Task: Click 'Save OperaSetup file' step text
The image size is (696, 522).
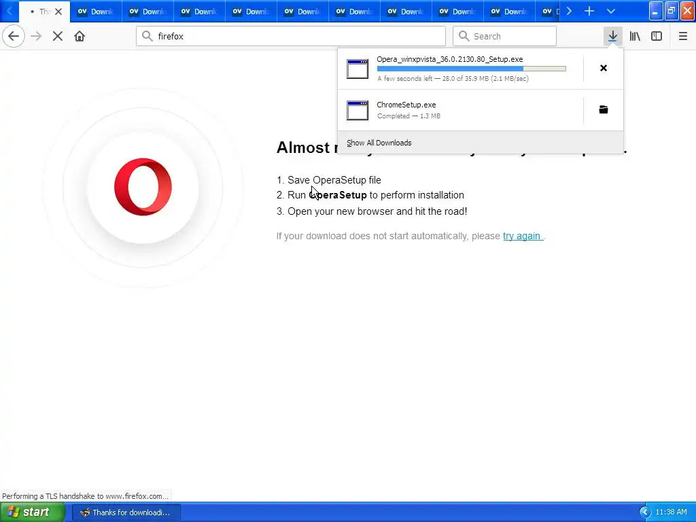Action: pos(334,180)
